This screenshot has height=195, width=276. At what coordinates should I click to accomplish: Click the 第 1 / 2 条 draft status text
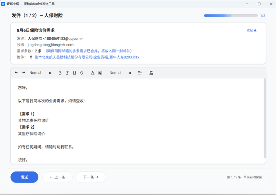click(245, 177)
